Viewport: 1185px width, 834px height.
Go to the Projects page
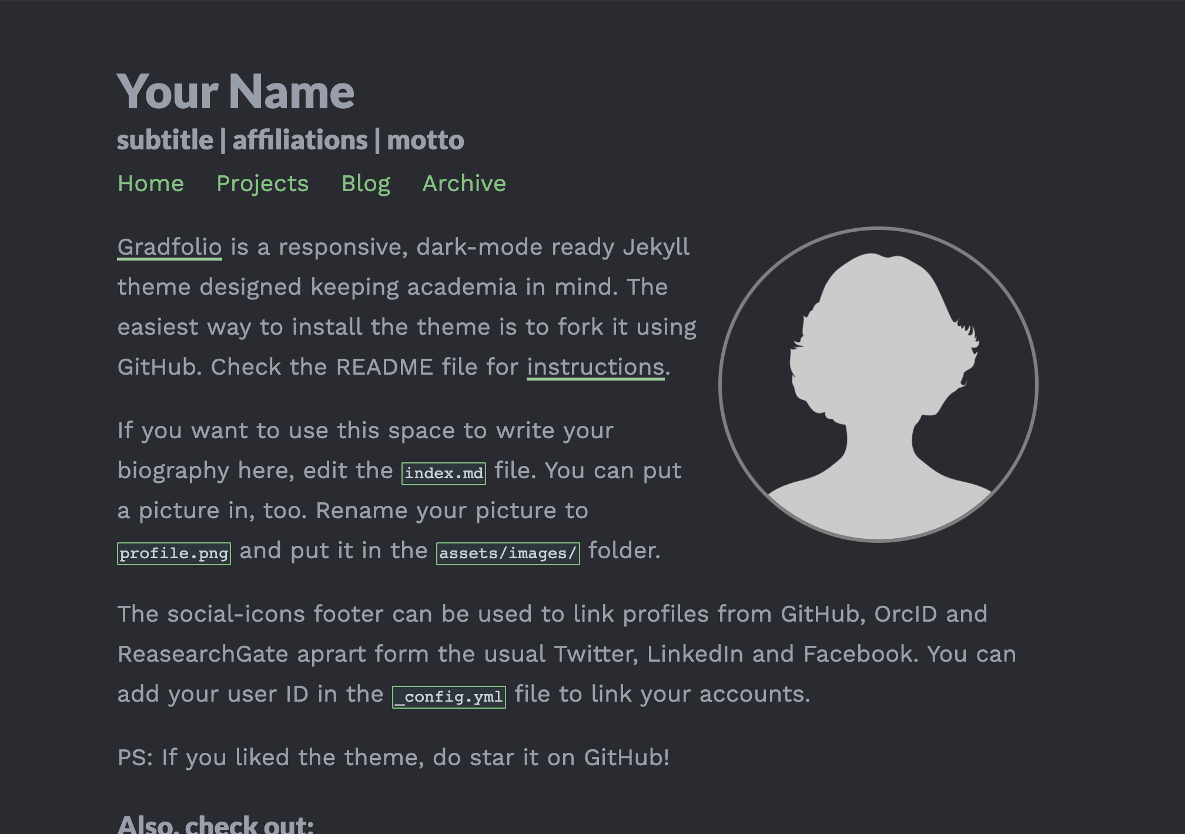pyautogui.click(x=262, y=184)
